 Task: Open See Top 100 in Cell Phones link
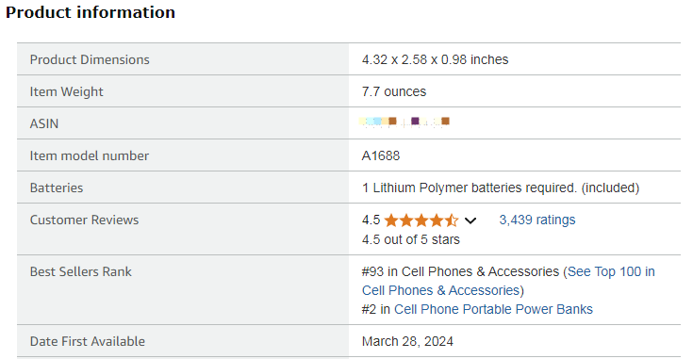[x=611, y=271]
